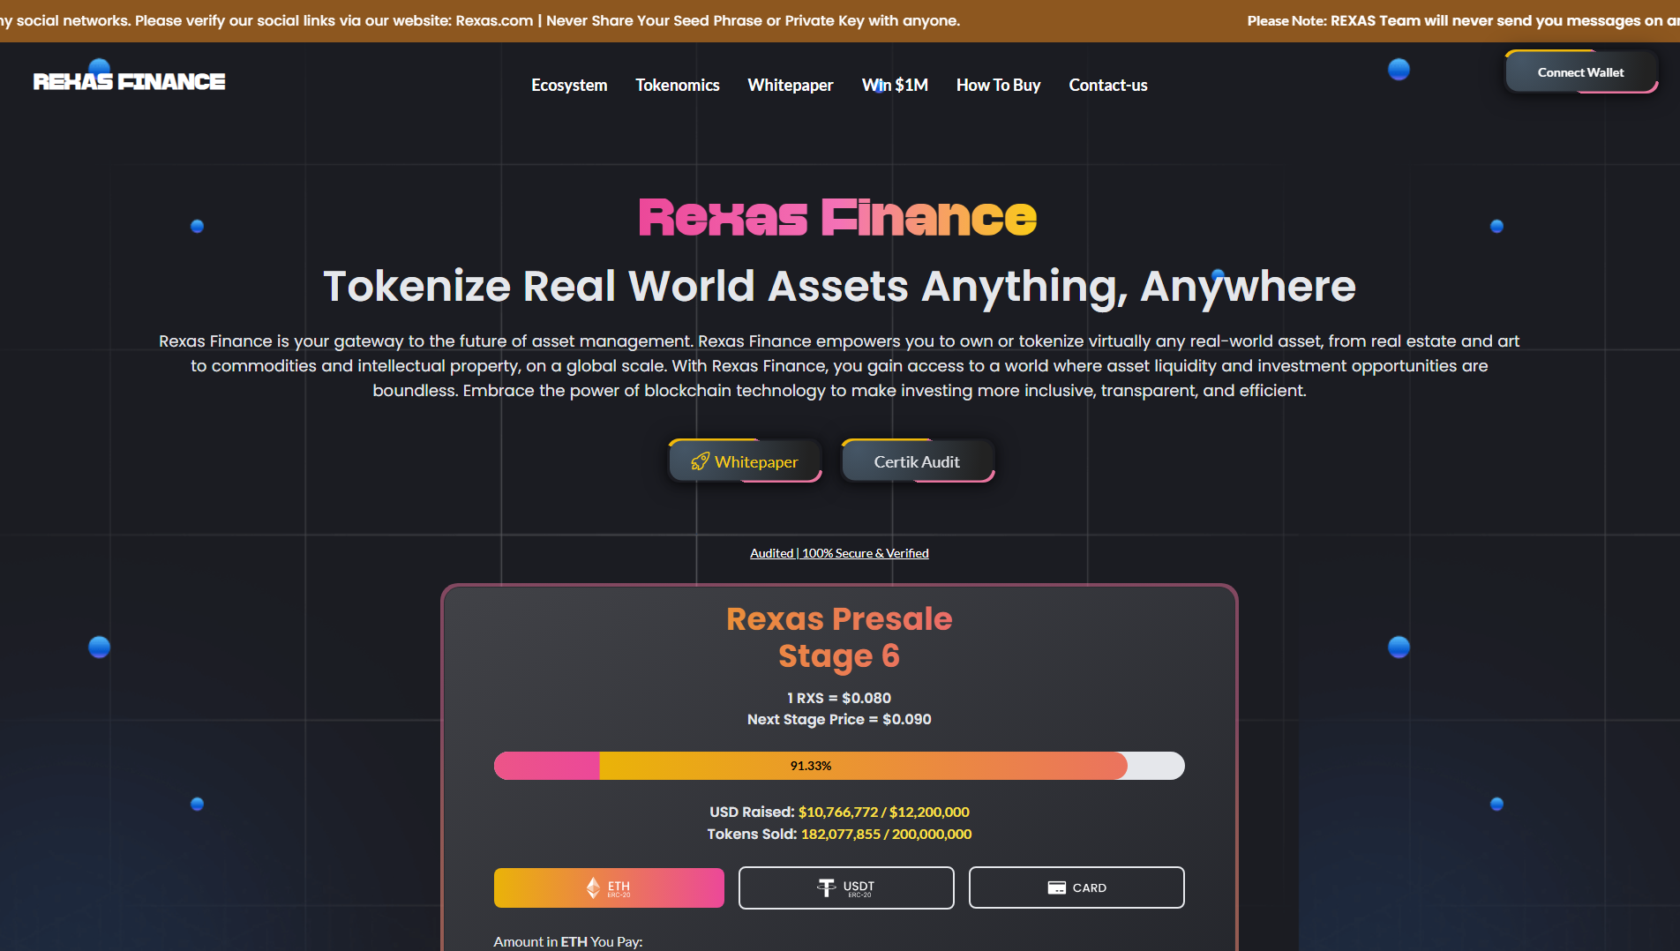The image size is (1680, 951).
Task: Open How To Buy page
Action: [999, 85]
